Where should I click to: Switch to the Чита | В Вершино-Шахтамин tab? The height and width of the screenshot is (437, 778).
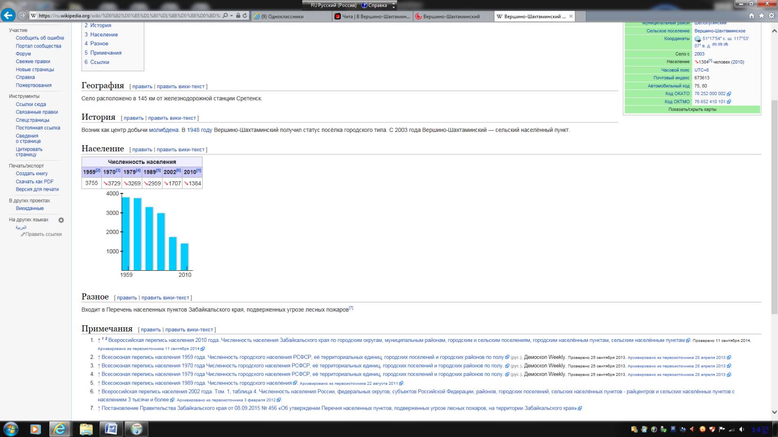(x=372, y=16)
